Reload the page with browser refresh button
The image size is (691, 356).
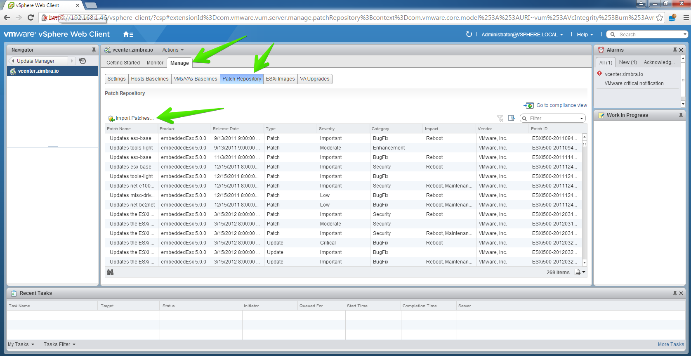tap(31, 17)
